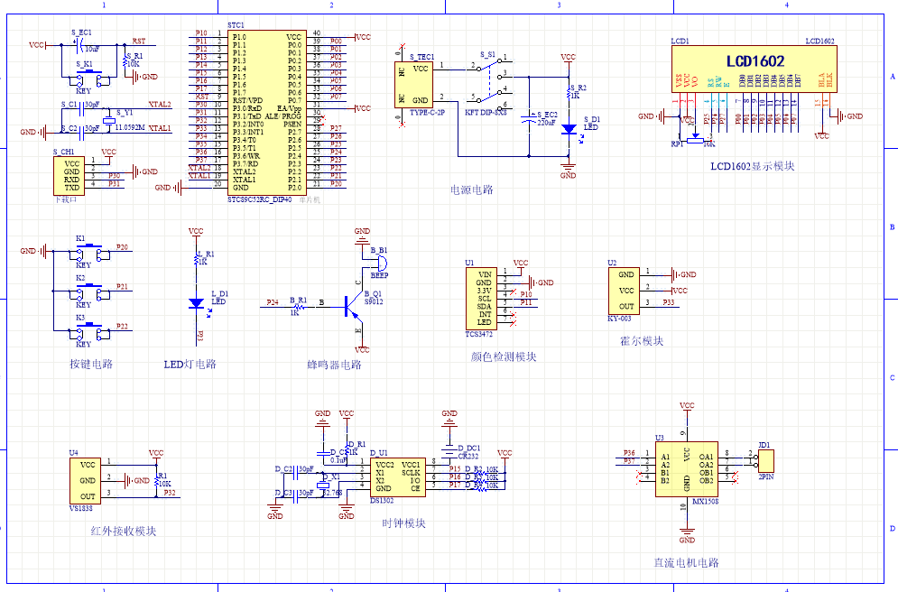Click the D_R1 1K resistor

pyautogui.click(x=346, y=450)
